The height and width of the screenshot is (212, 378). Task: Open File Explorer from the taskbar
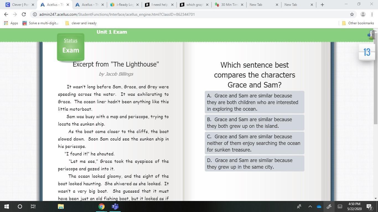(x=61, y=206)
